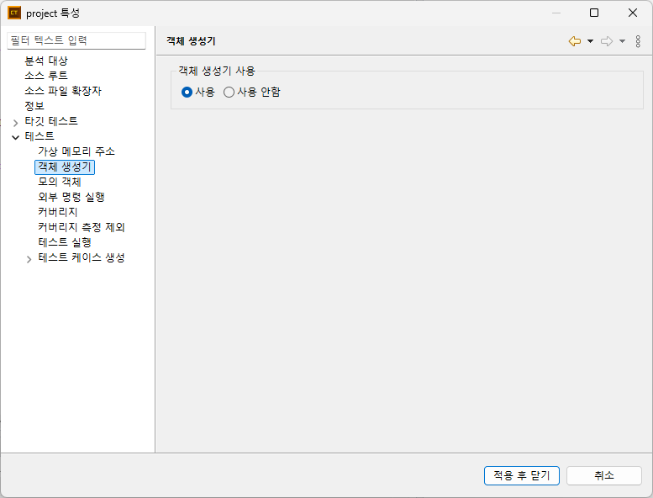Open the 분석 대상 page

pos(46,61)
